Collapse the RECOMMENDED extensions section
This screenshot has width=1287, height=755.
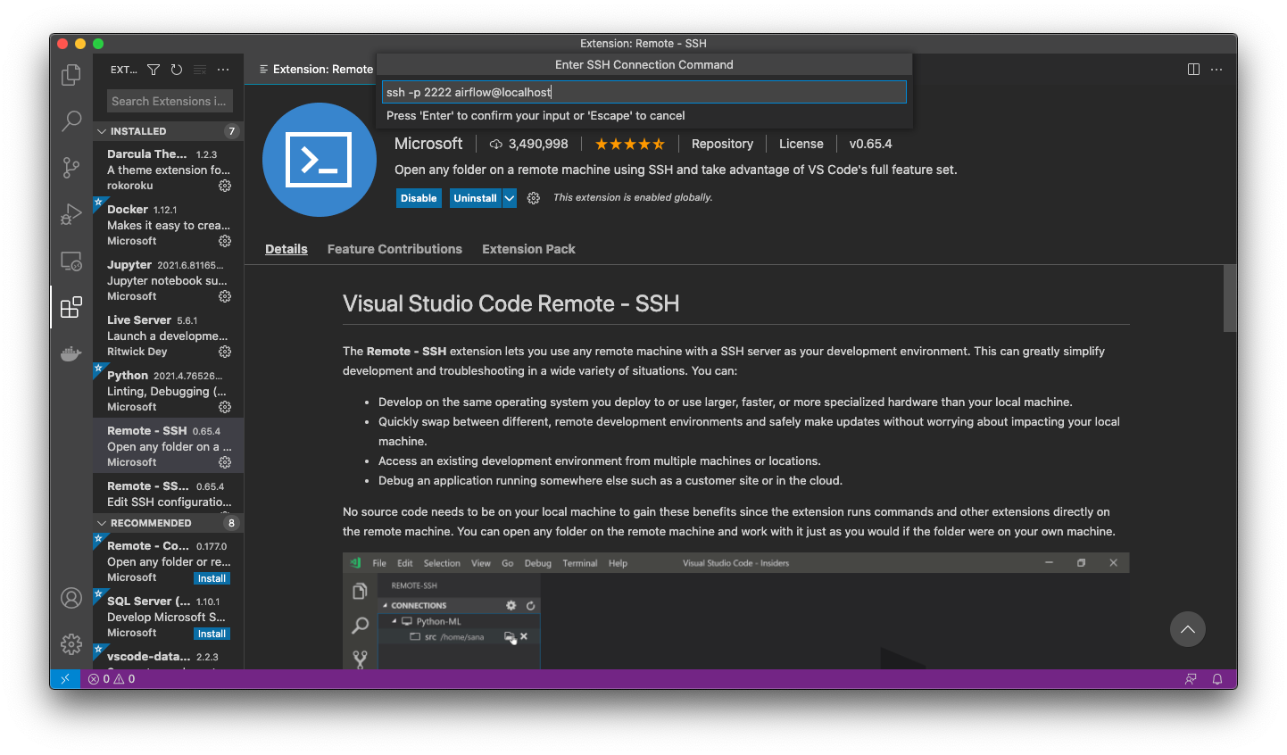tap(102, 523)
